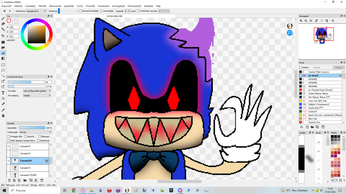Rotate the canvas left in the Navigator
This screenshot has height=194, width=346.
pos(317,21)
